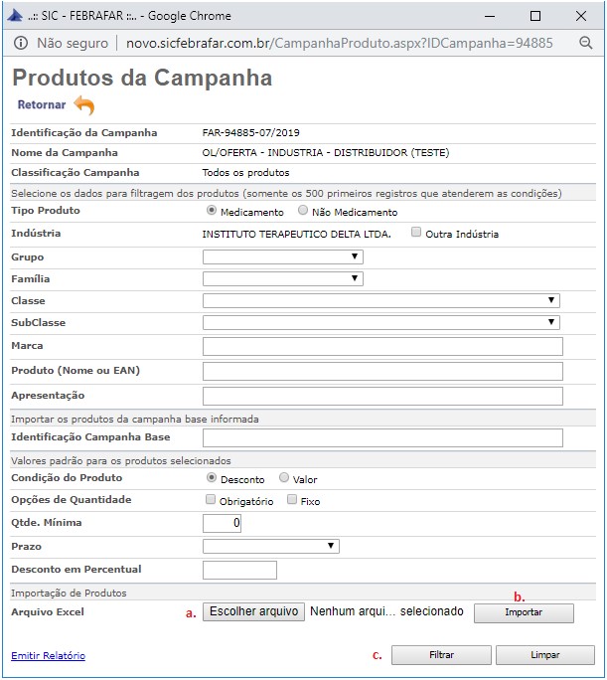607x680 pixels.
Task: Select the Não Medicamento radio option
Action: tap(303, 211)
